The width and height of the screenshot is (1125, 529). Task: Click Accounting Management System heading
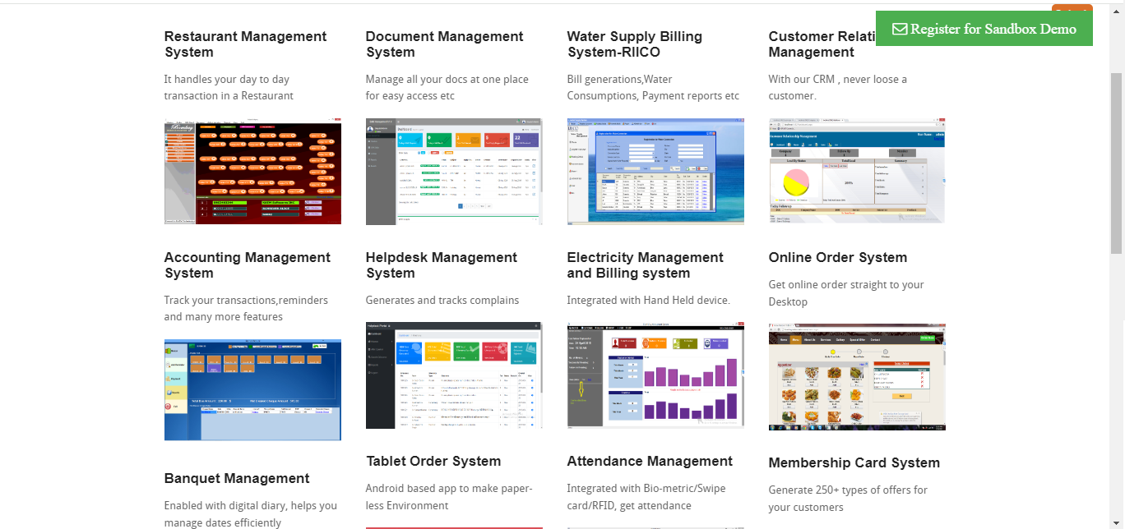[248, 265]
